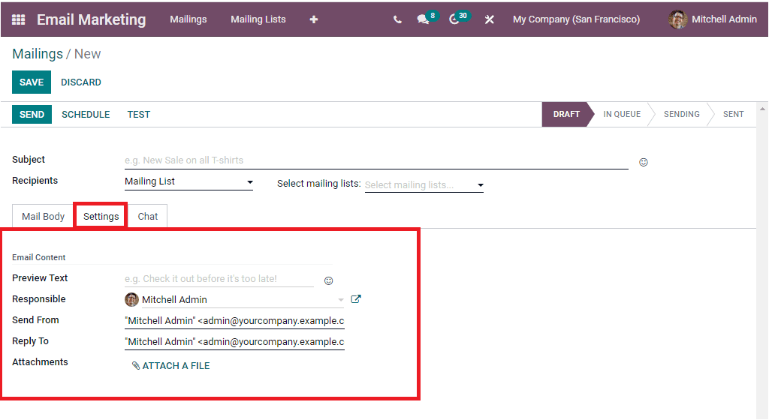Image resolution: width=769 pixels, height=420 pixels.
Task: Click the Email Content section heading
Action: coord(39,257)
